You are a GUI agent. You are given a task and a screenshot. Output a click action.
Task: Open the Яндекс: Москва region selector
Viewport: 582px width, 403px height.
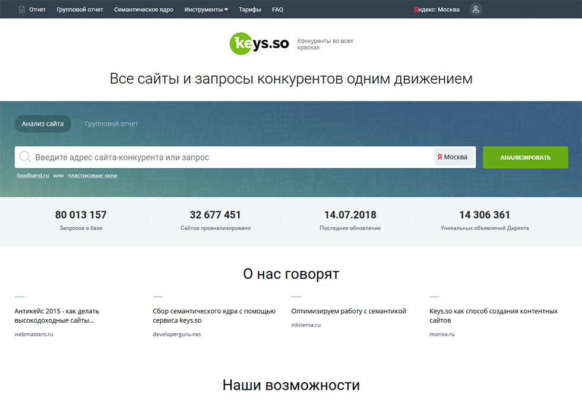click(436, 10)
